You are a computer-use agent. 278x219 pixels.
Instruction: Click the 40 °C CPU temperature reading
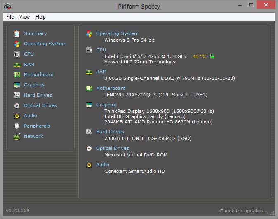200,56
